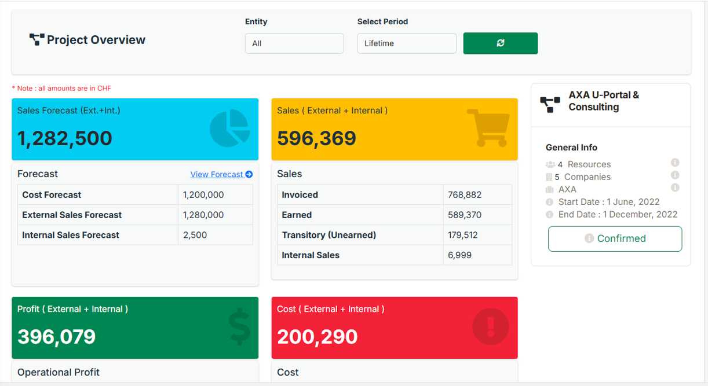
Task: Click the Project Overview diagram icon
Action: pos(37,40)
